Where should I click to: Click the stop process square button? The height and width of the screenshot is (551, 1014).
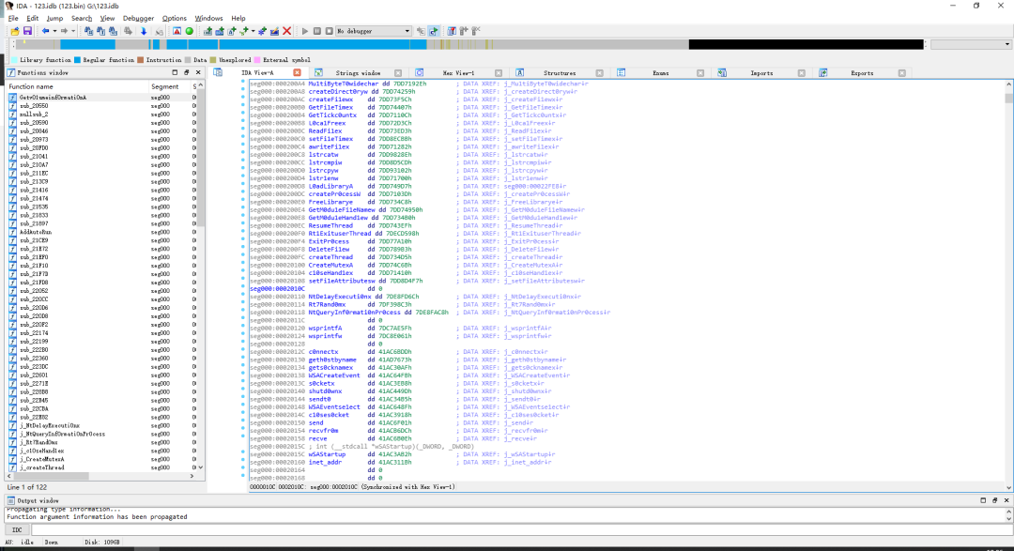coord(330,31)
